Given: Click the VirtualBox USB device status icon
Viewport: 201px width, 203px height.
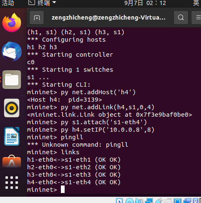Looking at the screenshot, I should (158, 201).
